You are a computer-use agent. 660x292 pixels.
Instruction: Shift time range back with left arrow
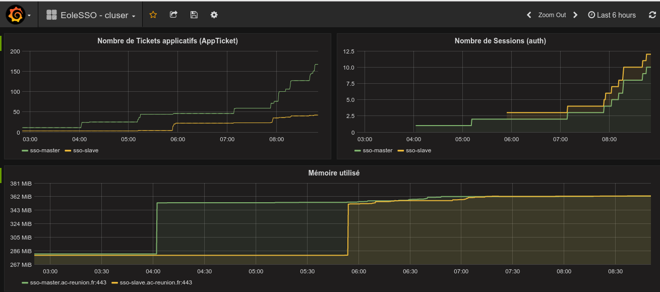tap(529, 15)
